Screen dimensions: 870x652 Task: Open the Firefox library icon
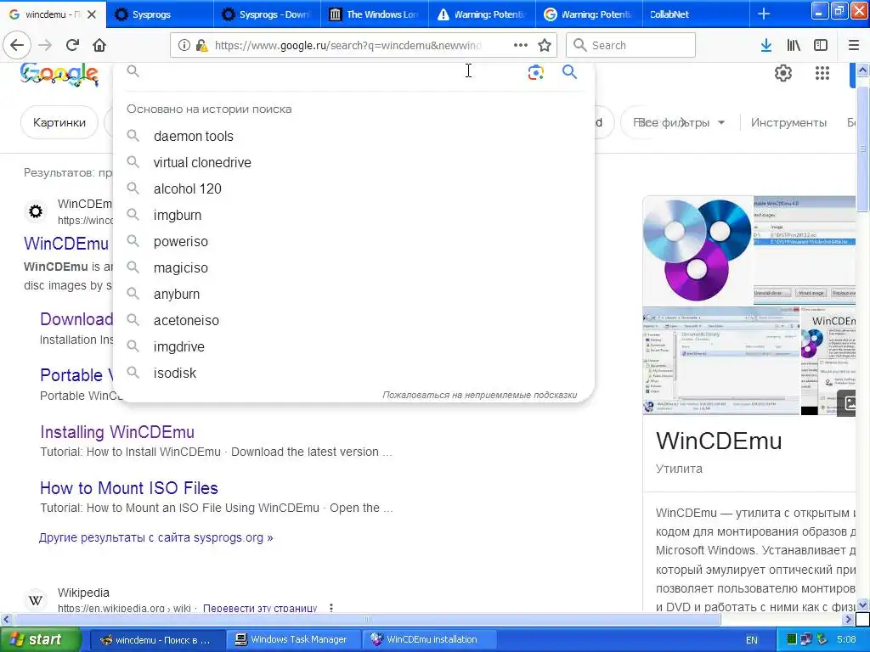click(794, 45)
